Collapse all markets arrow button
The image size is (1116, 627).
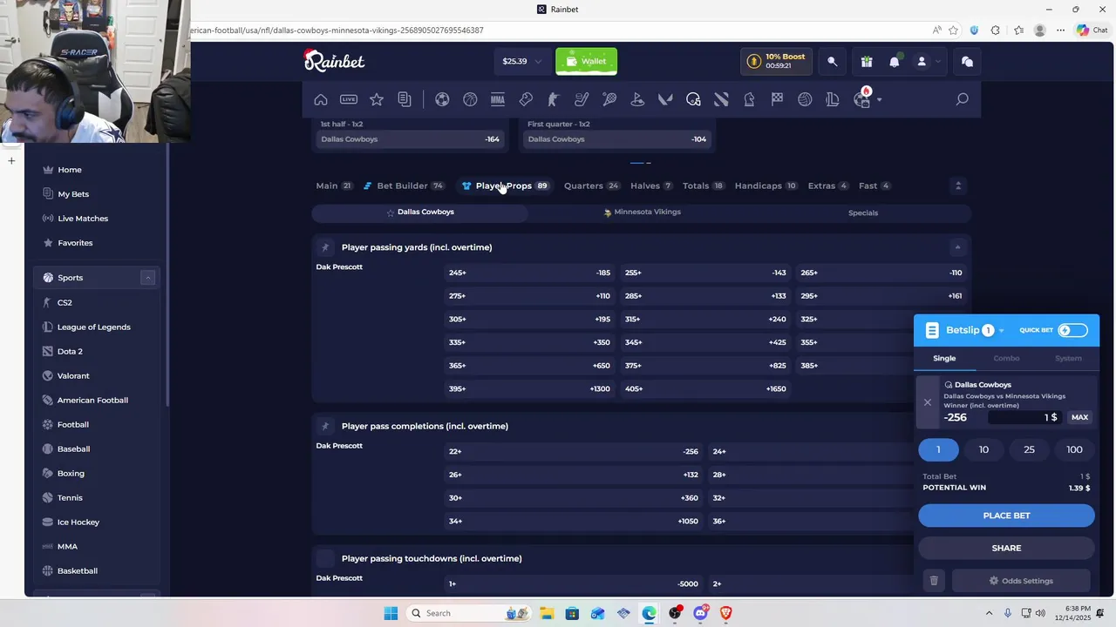tap(958, 185)
